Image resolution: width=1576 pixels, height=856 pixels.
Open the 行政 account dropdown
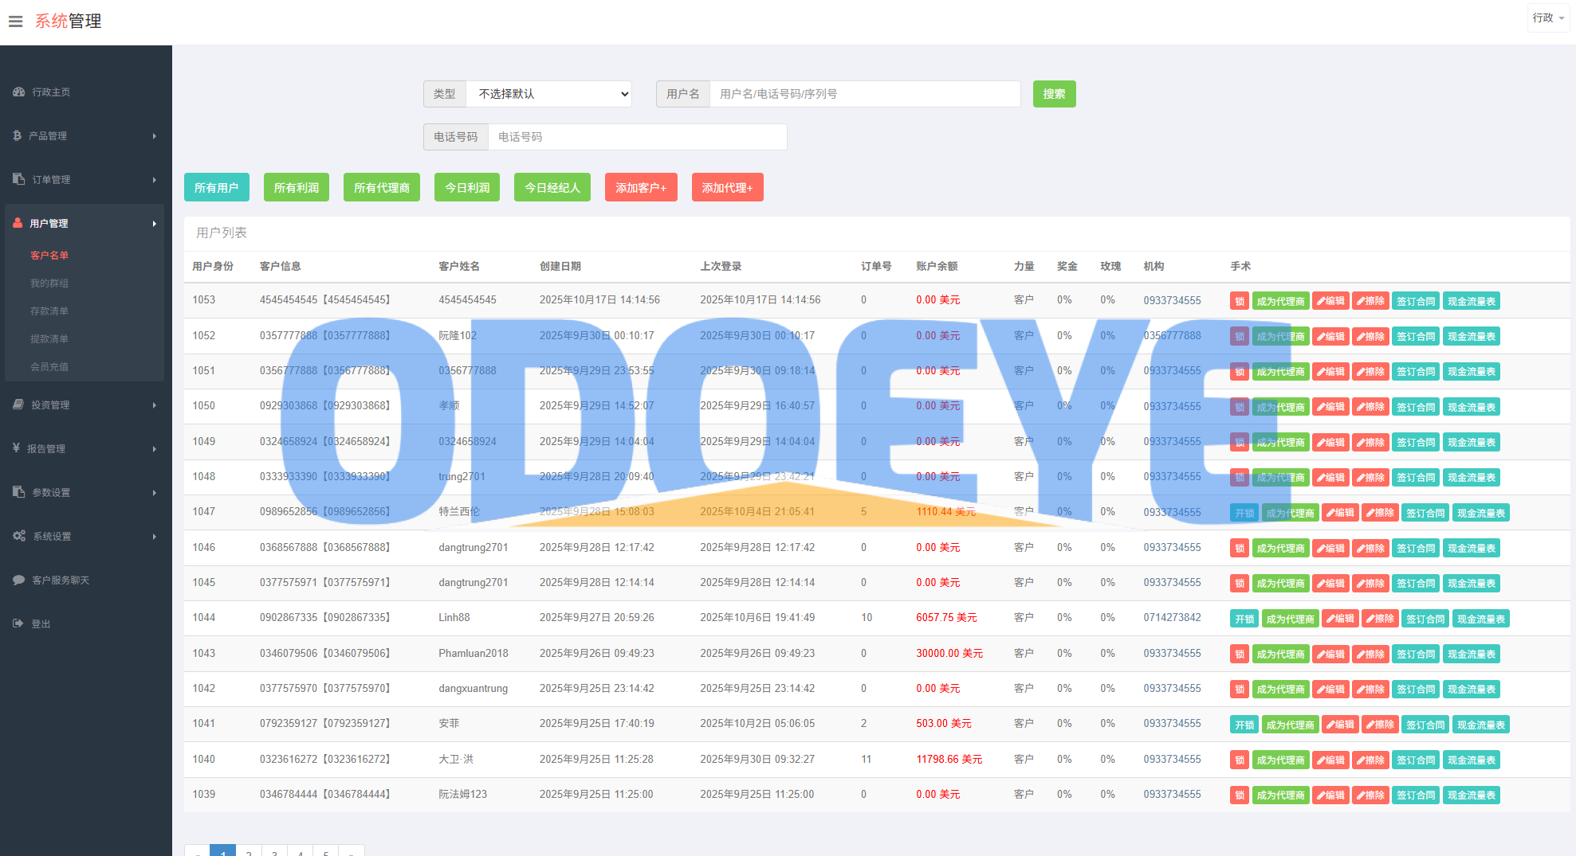[1548, 18]
